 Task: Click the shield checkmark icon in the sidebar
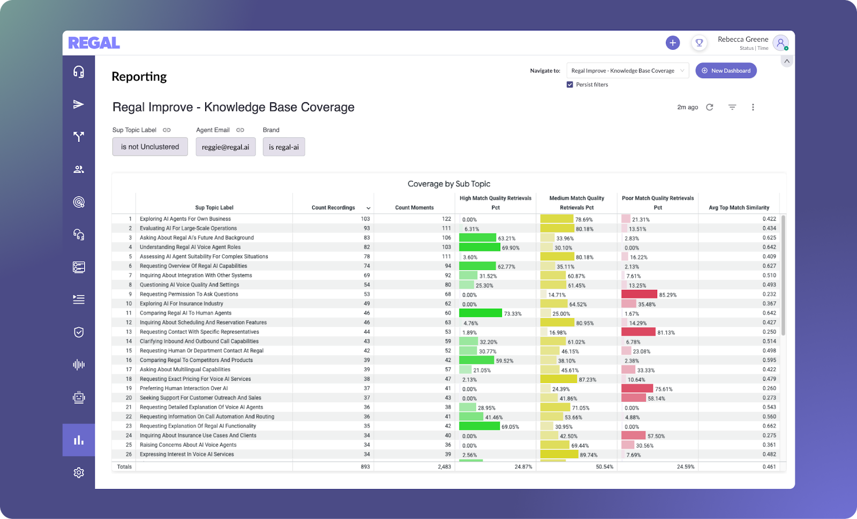click(x=79, y=332)
